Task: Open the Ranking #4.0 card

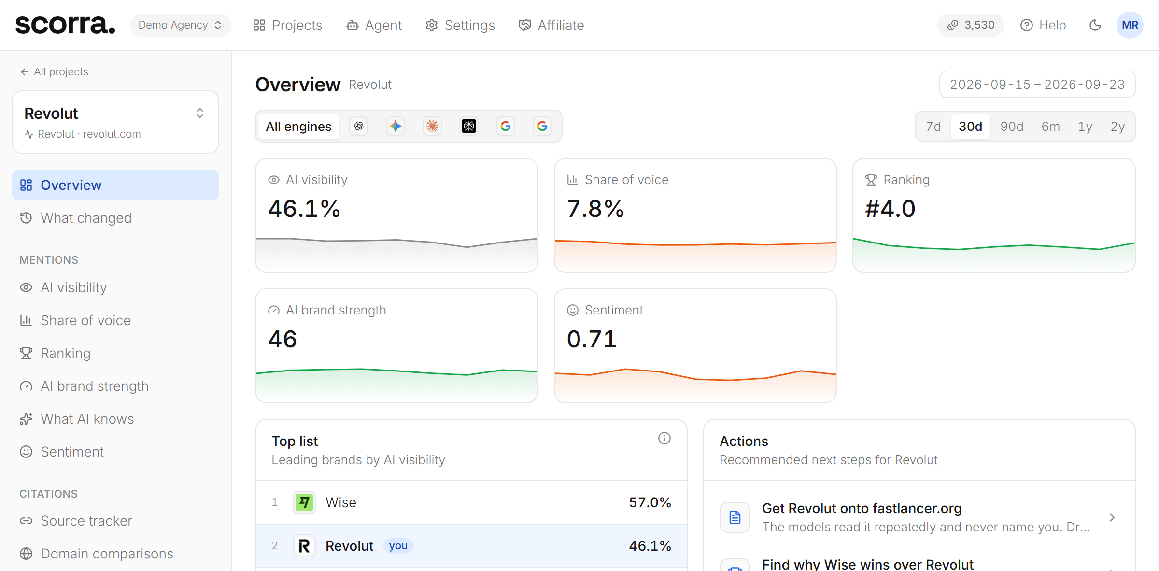Action: pos(994,215)
